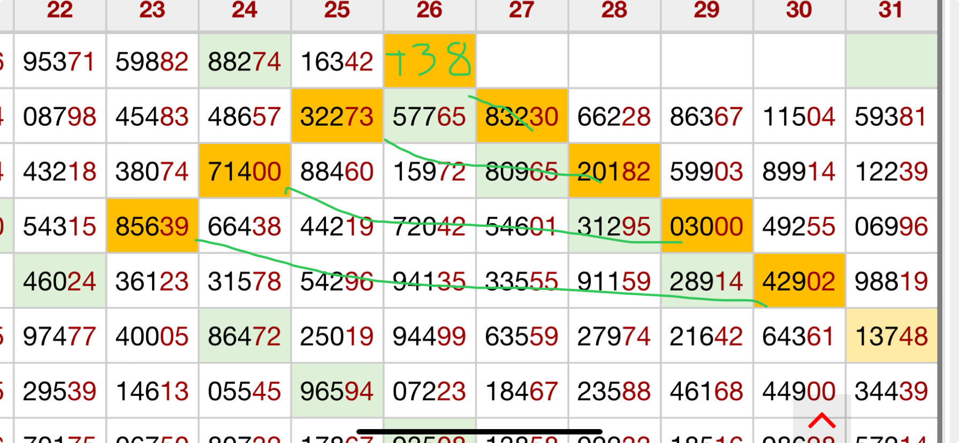Click orange cell 32273
Image resolution: width=959 pixels, height=443 pixels.
pos(337,117)
